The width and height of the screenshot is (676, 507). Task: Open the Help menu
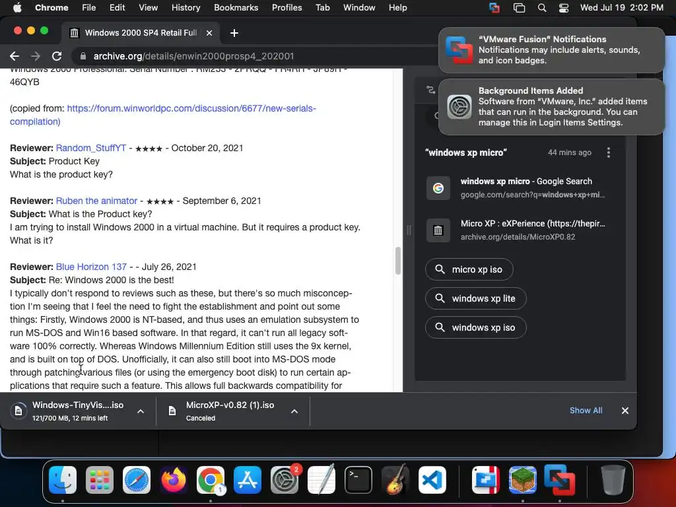click(x=397, y=7)
